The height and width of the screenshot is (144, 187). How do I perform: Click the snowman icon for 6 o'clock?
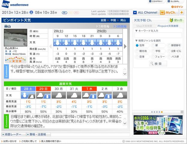[x=118, y=42]
